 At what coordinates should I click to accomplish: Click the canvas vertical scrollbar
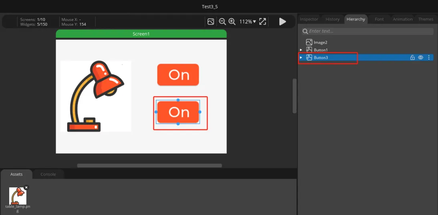295,96
